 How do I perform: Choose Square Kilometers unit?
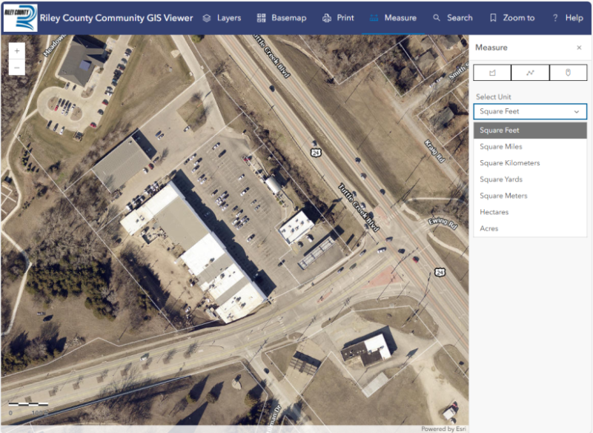(530, 163)
